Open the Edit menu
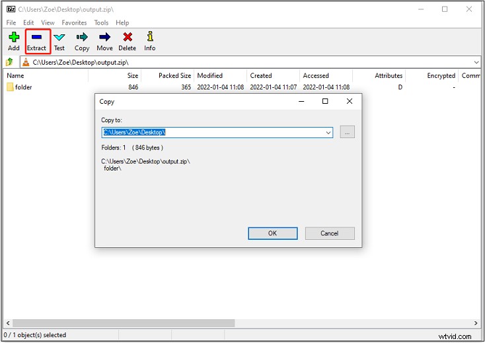Viewport: 485px width, 343px height. 28,22
